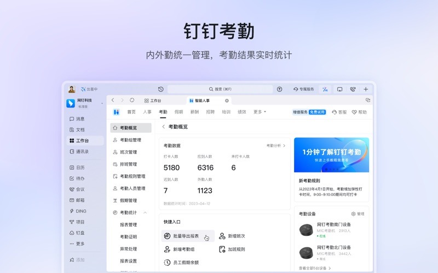Click the plus add icon
Viewport: 438px width, 273px height.
(x=366, y=89)
